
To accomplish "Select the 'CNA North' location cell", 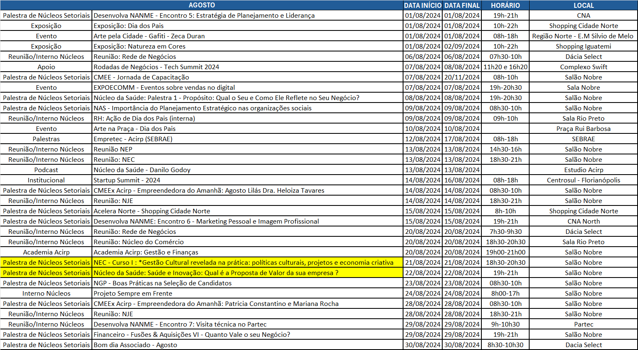I will click(x=584, y=221).
